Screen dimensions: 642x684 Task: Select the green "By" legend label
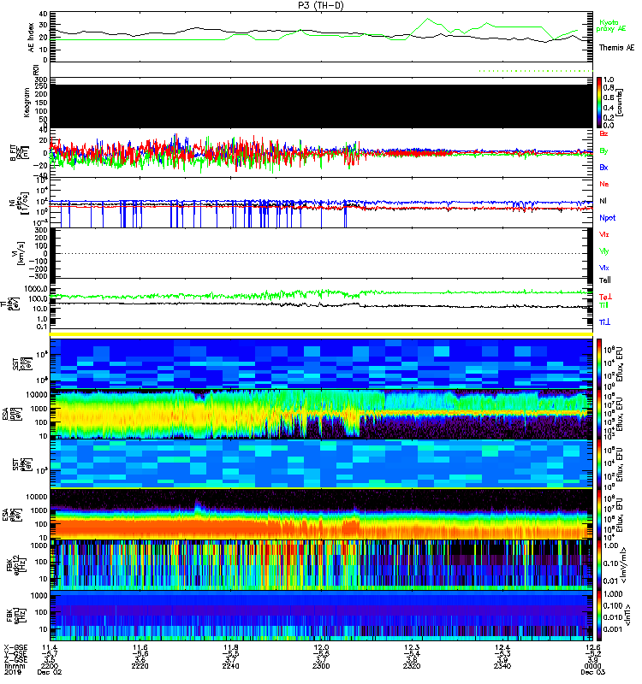point(603,151)
